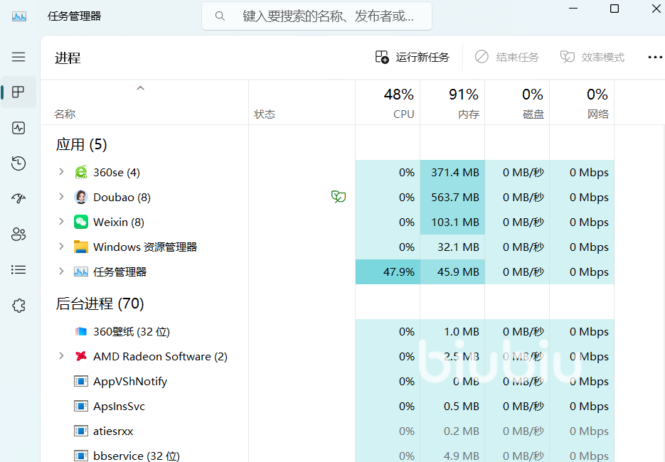This screenshot has width=665, height=462.
Task: Open the Performance page in sidebar
Action: click(18, 128)
